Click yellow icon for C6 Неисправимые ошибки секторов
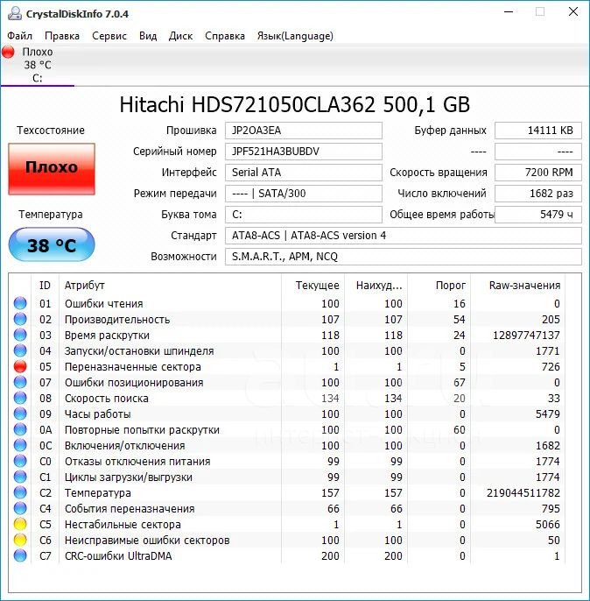The height and width of the screenshot is (601, 590). [20, 540]
